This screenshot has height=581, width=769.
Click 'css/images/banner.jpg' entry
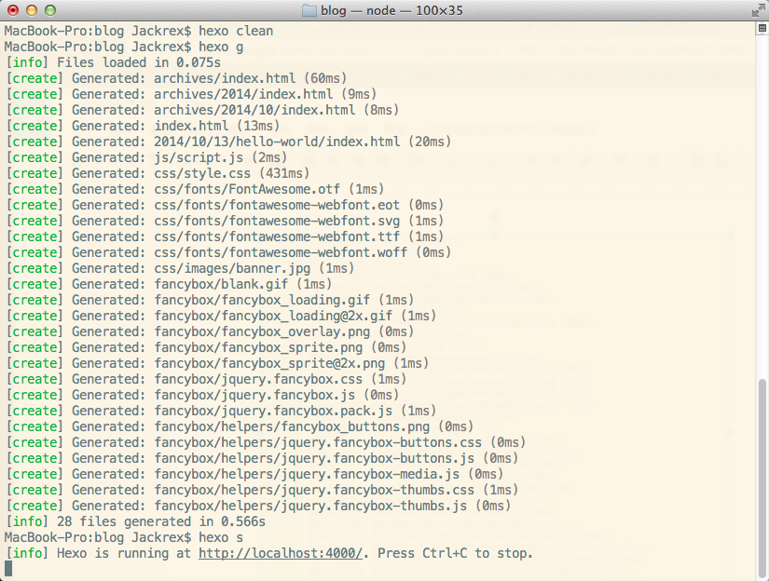[232, 268]
